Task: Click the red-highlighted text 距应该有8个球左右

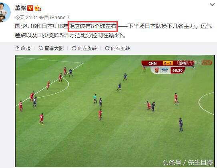Action: tap(92, 26)
